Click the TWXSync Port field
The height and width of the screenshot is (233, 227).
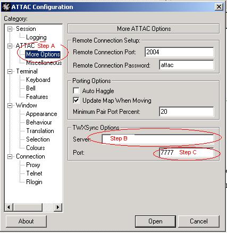187,153
